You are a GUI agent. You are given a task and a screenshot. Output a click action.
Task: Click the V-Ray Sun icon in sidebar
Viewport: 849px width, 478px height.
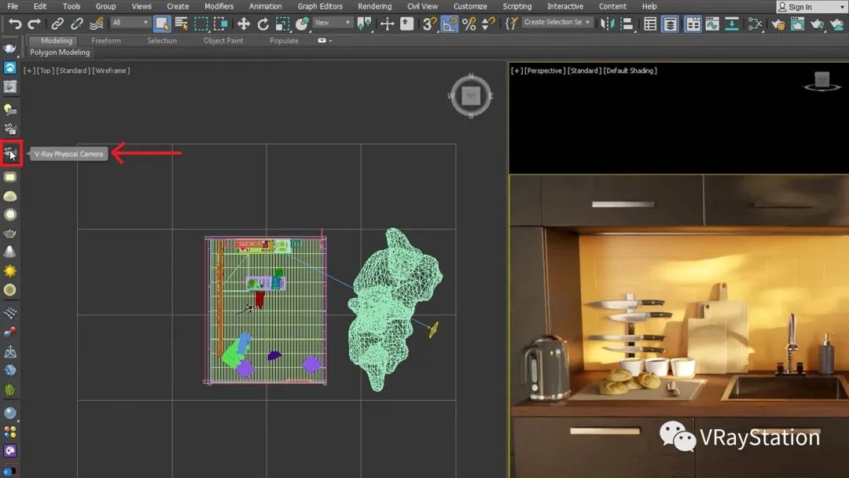click(10, 271)
